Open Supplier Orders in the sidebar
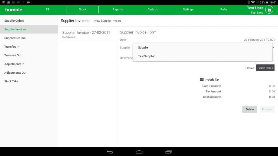The width and height of the screenshot is (278, 156). 29,21
